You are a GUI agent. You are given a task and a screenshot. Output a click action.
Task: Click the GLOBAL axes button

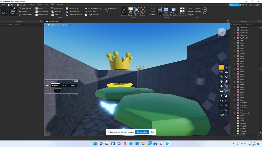coord(55,85)
